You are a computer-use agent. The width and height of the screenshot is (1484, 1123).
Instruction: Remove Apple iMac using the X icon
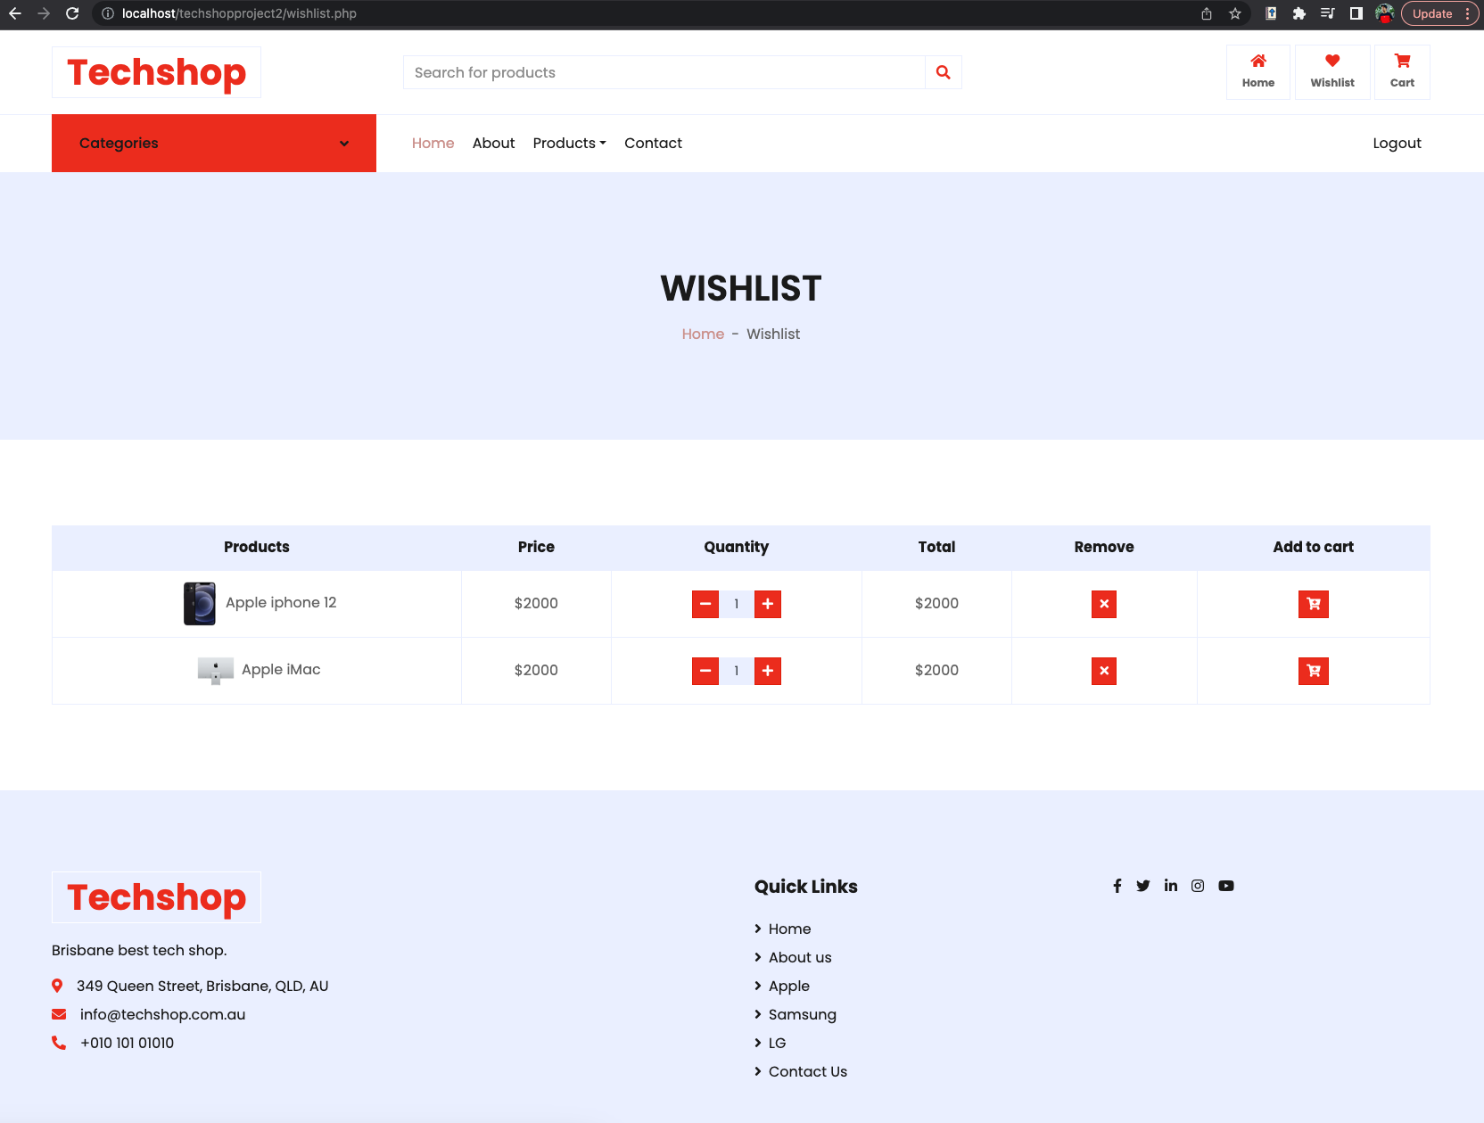coord(1103,670)
